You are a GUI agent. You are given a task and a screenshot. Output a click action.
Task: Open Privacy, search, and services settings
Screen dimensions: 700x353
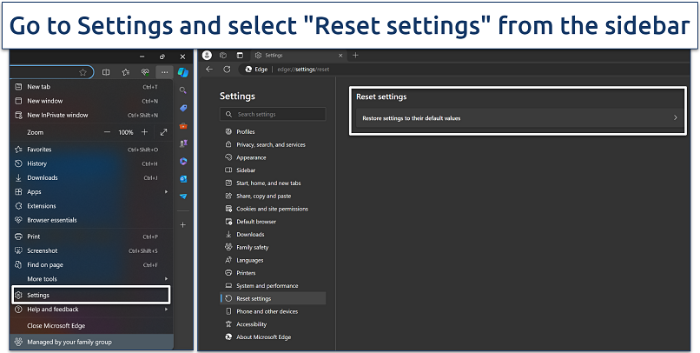[x=270, y=144]
